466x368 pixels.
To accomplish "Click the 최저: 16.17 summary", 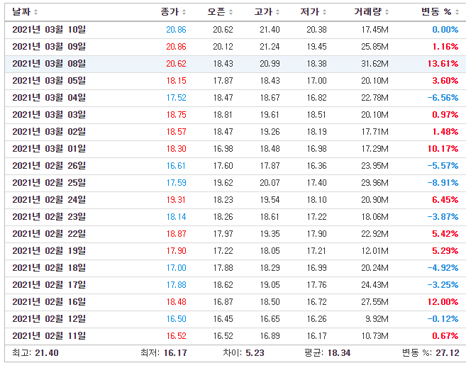I will pos(164,353).
